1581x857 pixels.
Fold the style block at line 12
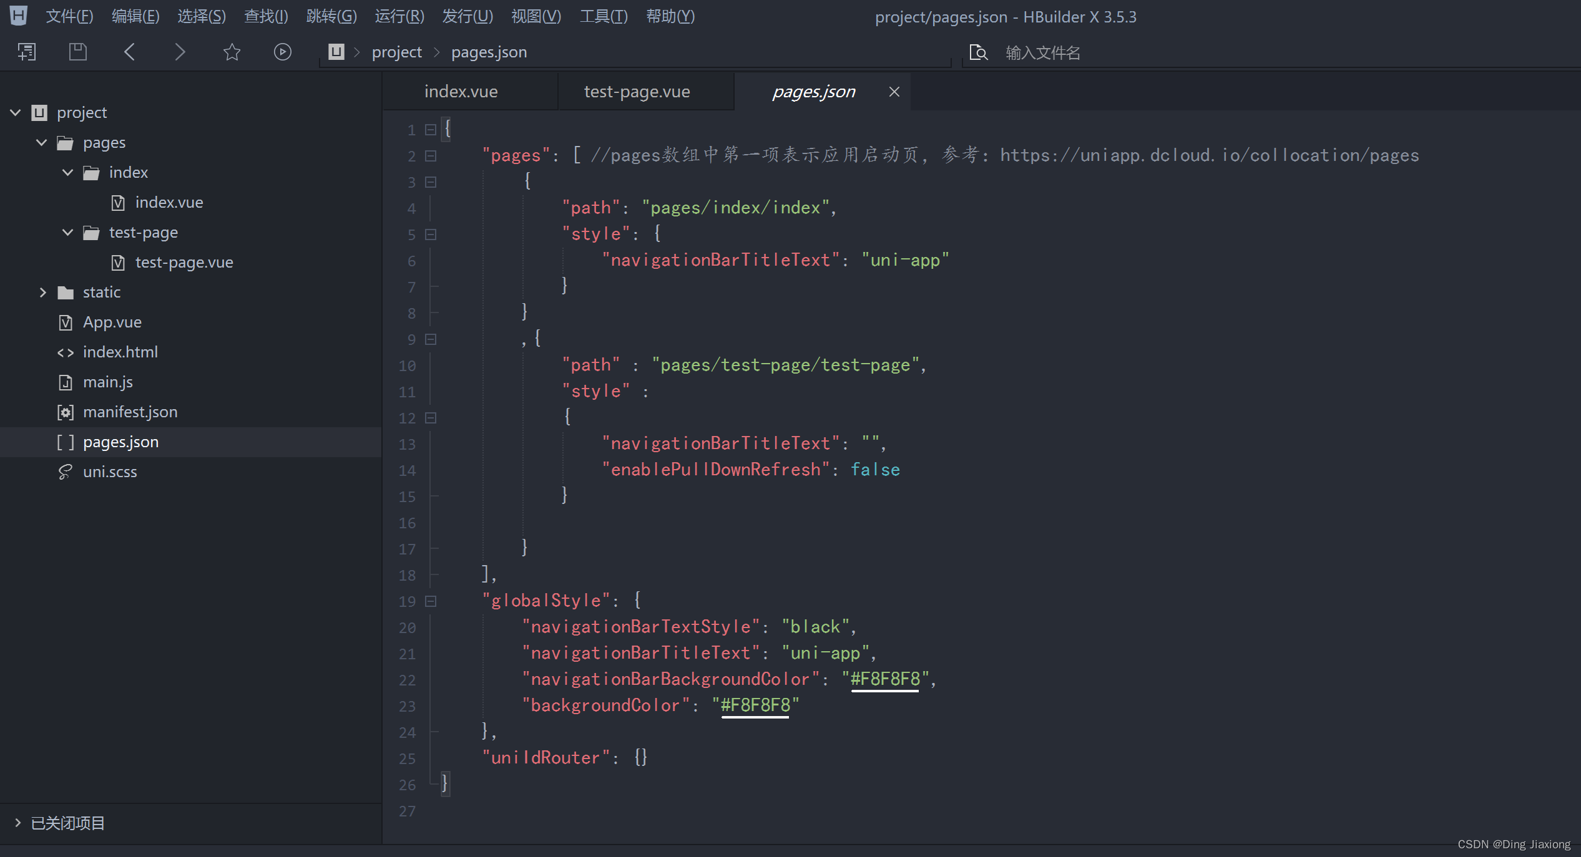pyautogui.click(x=430, y=418)
